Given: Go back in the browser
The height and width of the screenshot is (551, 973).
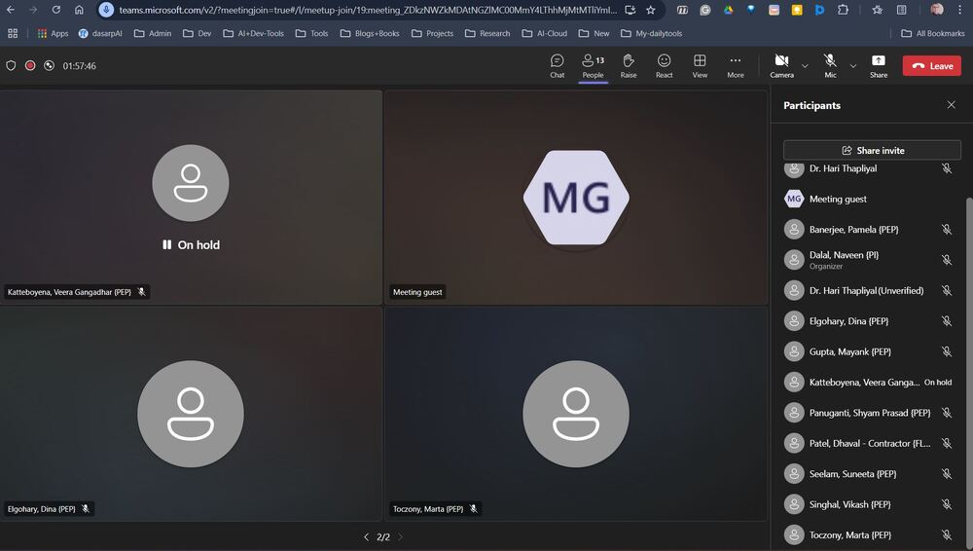Looking at the screenshot, I should coord(11,10).
